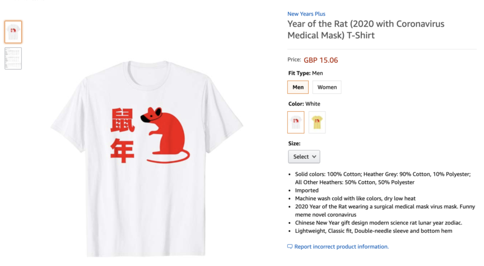This screenshot has height=266, width=484.
Task: Pick the yellow T-shirt color swatch
Action: pos(317,122)
